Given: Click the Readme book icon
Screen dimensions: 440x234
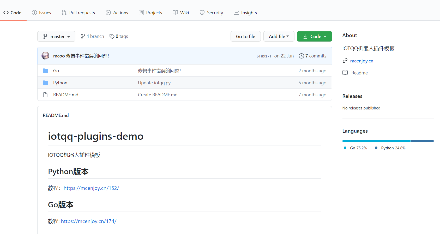Looking at the screenshot, I should pyautogui.click(x=345, y=73).
